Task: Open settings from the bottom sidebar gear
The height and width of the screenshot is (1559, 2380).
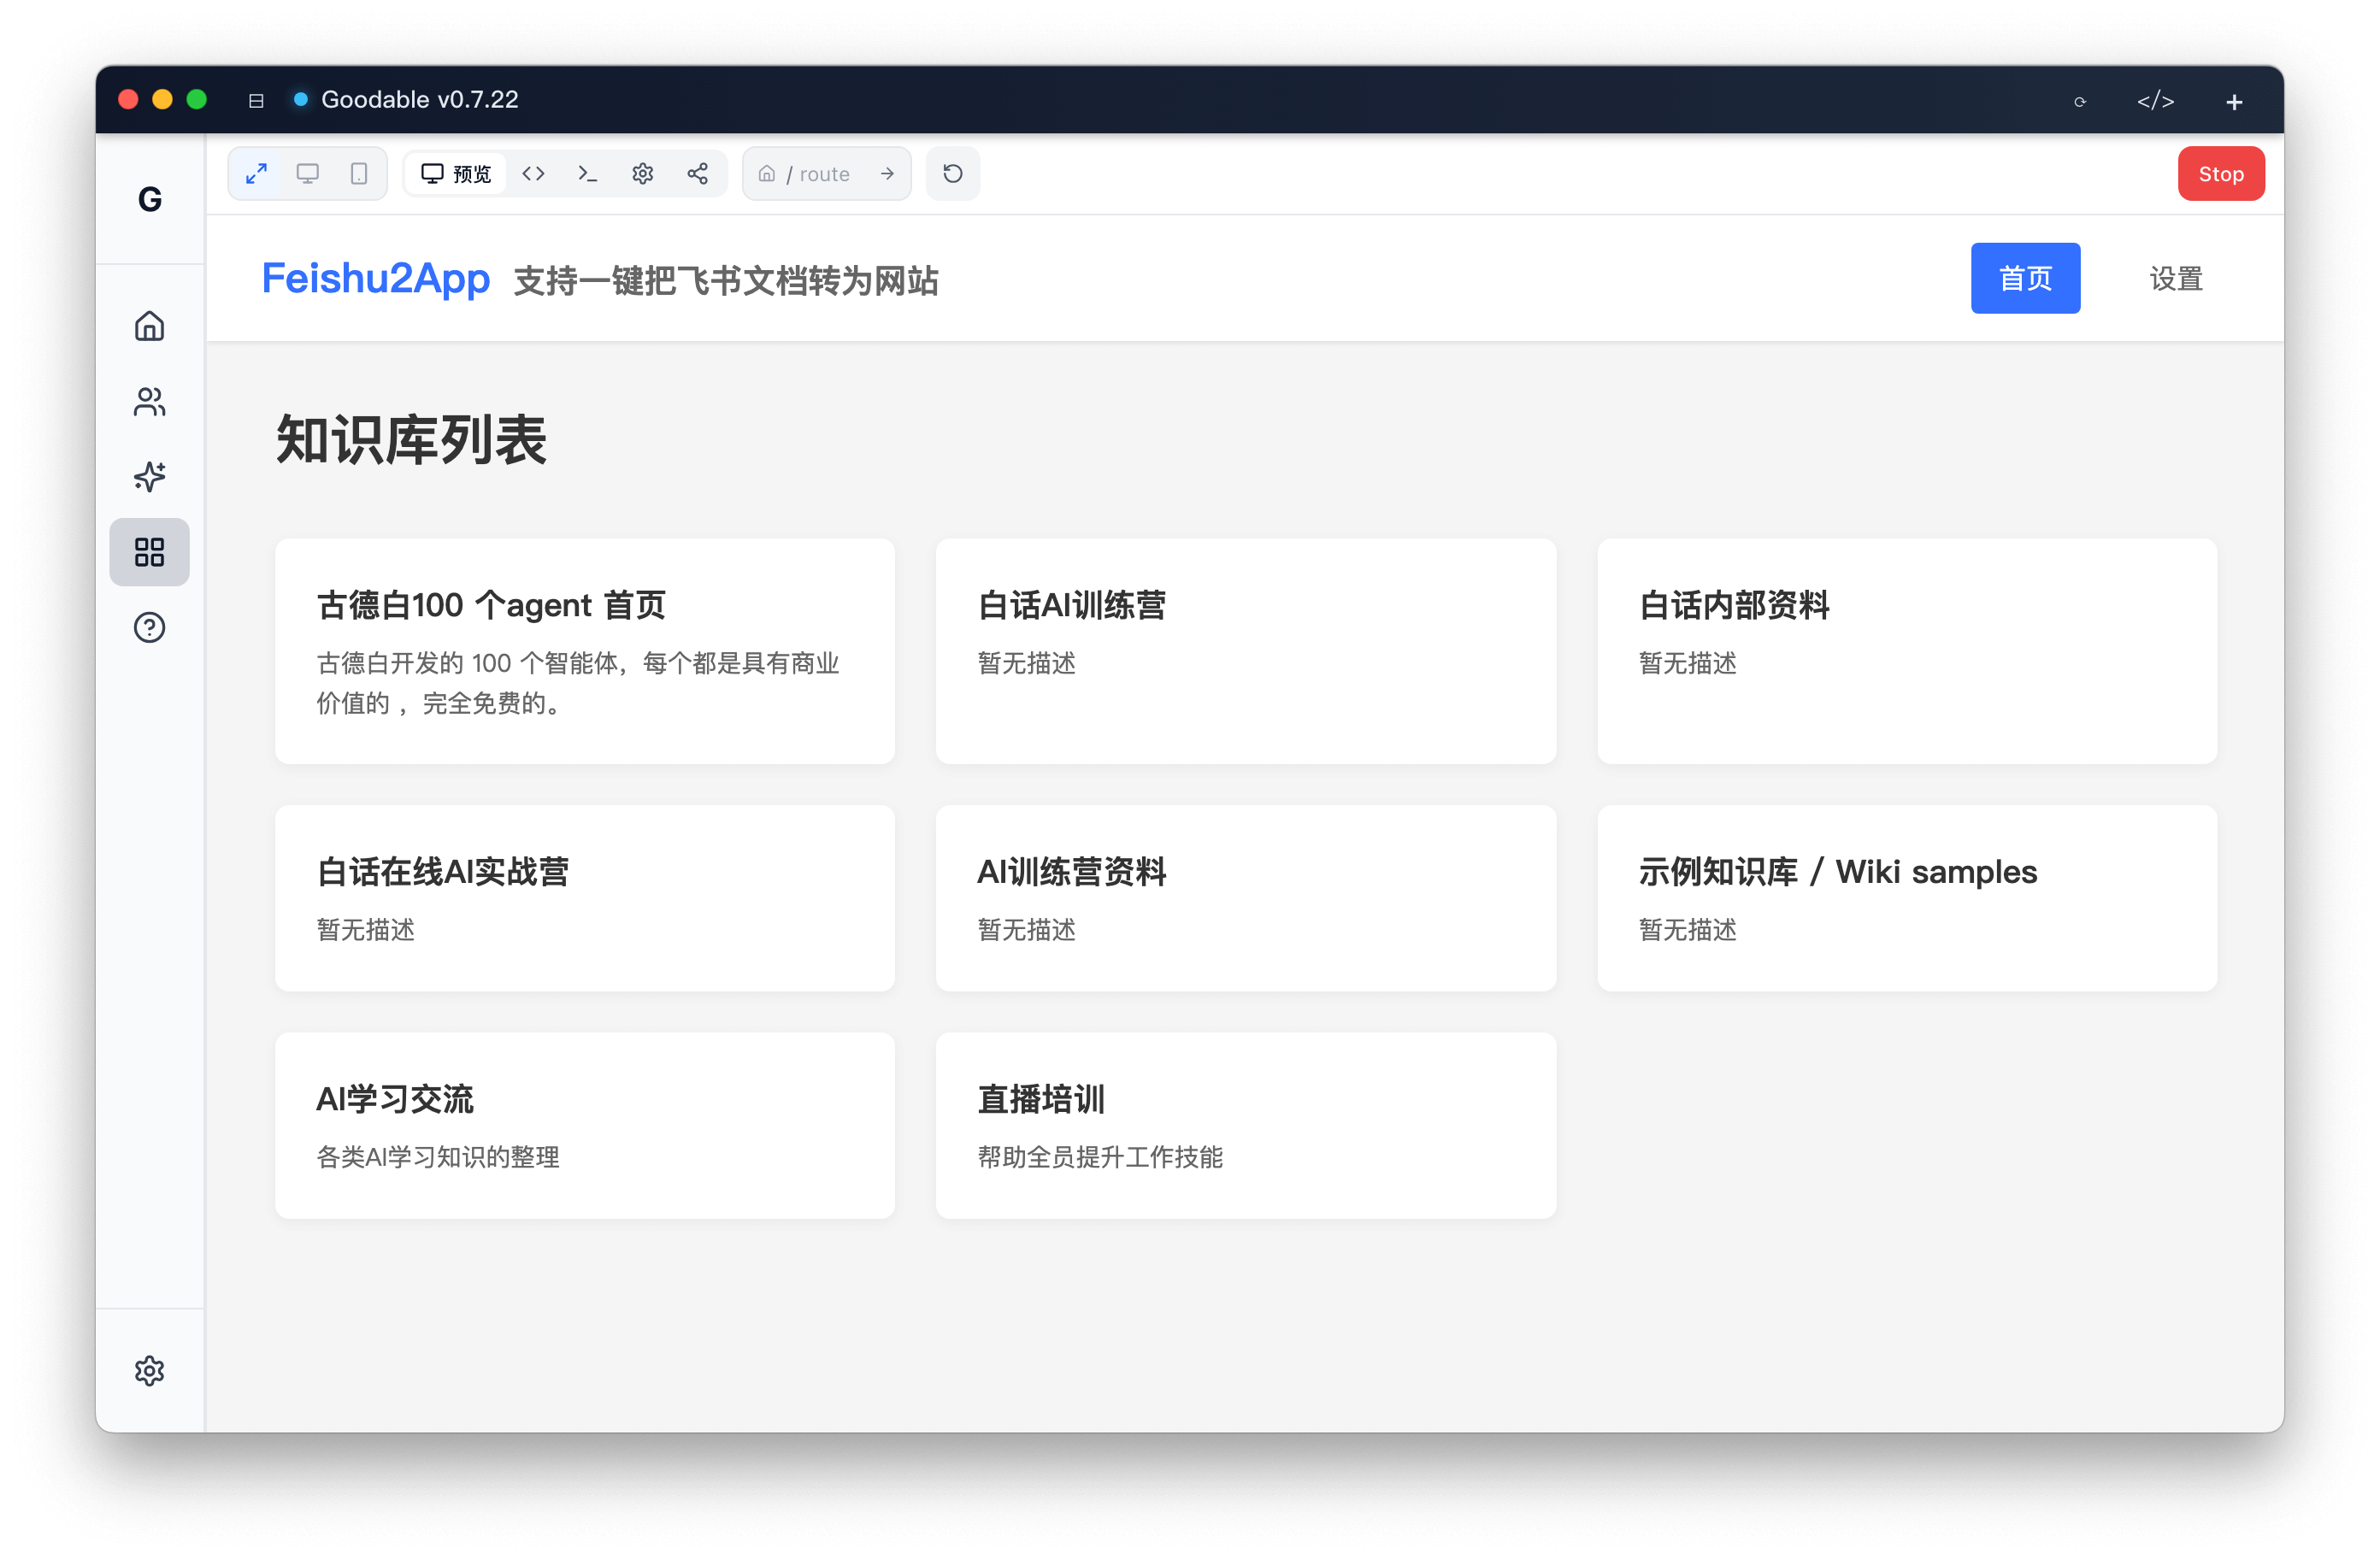Action: click(x=149, y=1370)
